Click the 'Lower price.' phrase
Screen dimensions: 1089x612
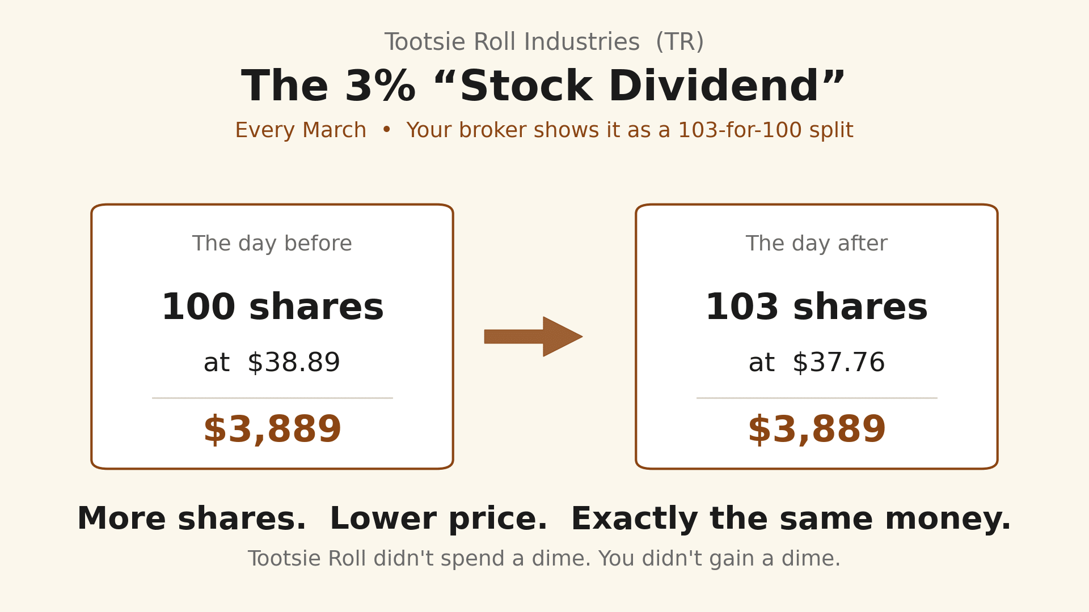438,519
